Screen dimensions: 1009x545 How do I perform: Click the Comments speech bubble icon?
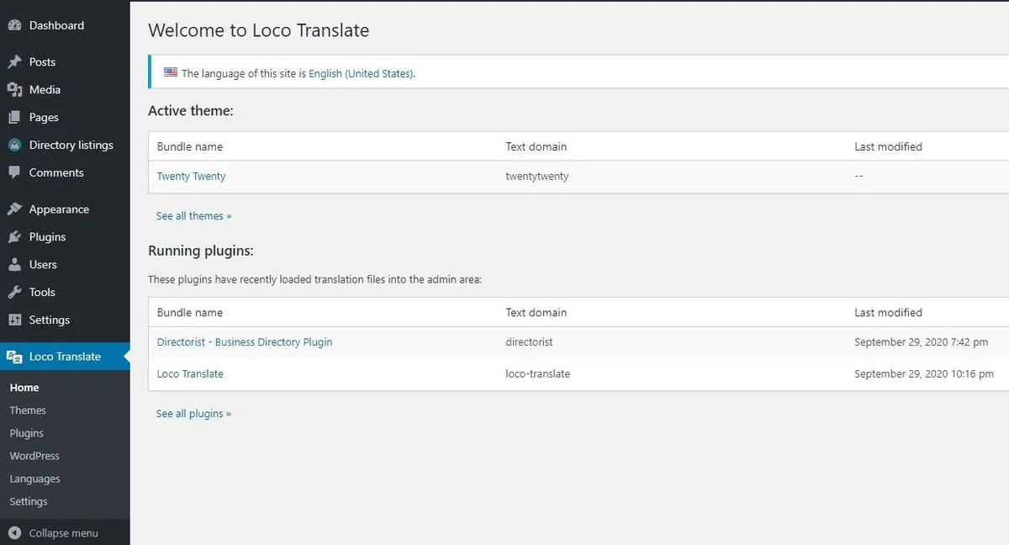[x=14, y=173]
